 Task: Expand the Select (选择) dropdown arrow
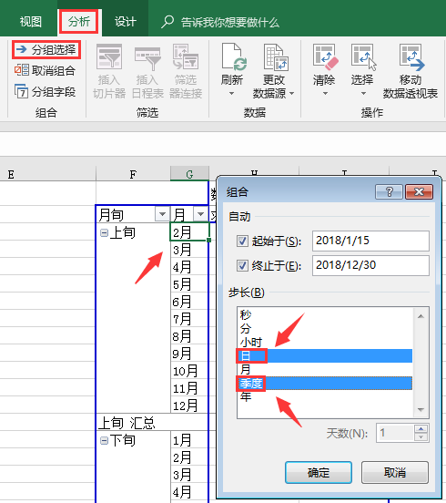pyautogui.click(x=363, y=93)
